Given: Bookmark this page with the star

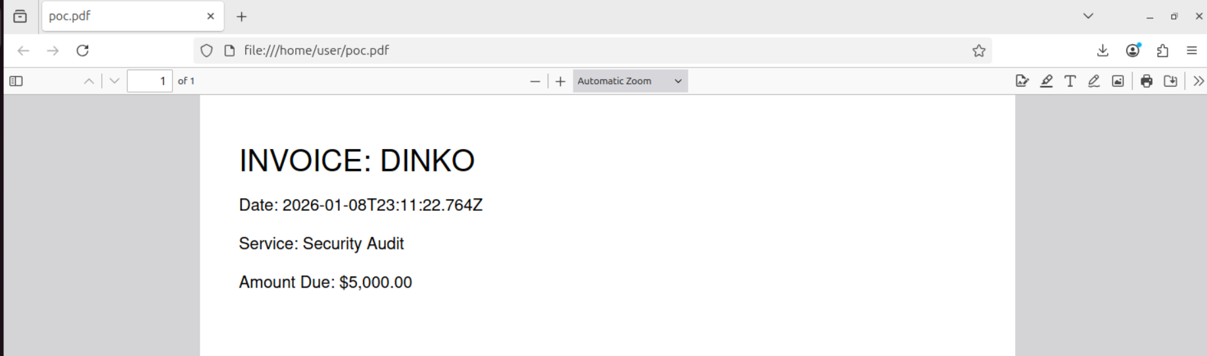Looking at the screenshot, I should (x=978, y=51).
